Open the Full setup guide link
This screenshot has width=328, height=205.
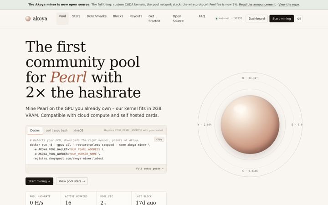pos(150,169)
